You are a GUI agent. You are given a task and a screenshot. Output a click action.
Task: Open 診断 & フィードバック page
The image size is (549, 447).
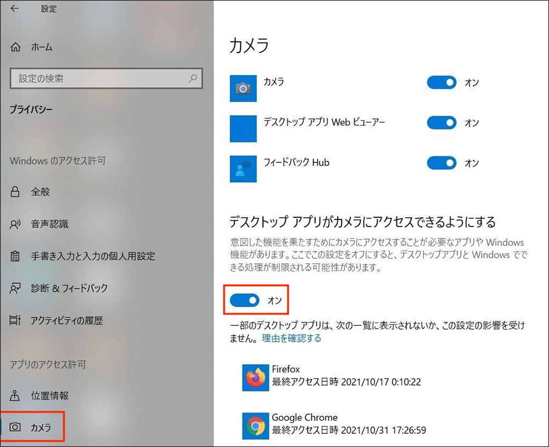(x=69, y=288)
